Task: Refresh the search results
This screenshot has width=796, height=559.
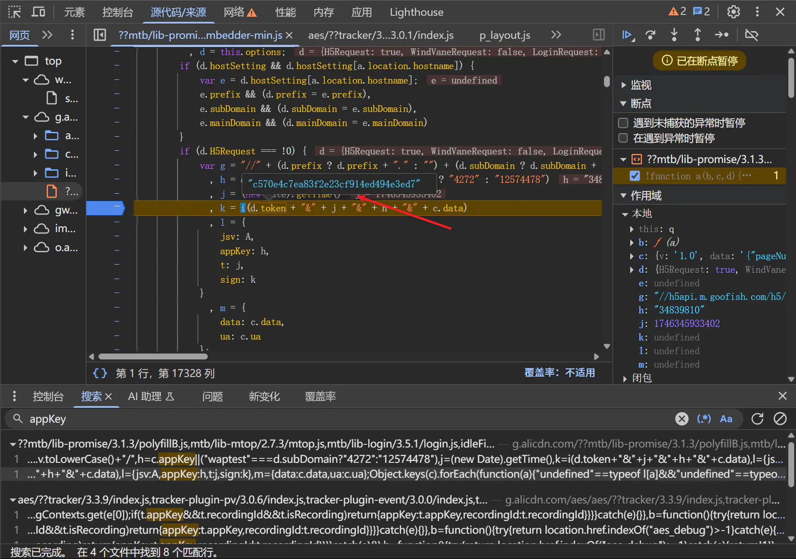Action: pos(757,419)
